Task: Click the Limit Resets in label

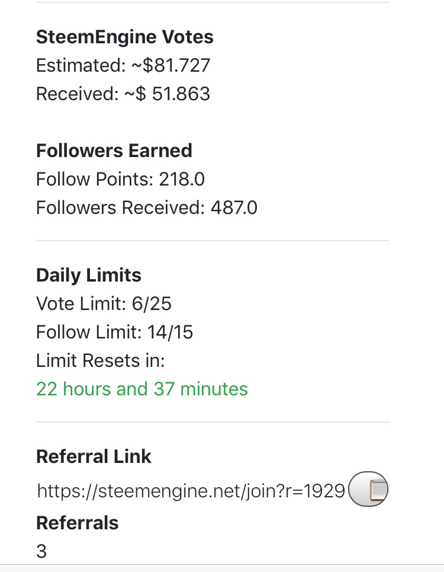Action: [x=101, y=360]
